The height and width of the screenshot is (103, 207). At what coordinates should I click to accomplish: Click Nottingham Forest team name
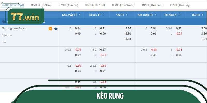click(x=14, y=28)
